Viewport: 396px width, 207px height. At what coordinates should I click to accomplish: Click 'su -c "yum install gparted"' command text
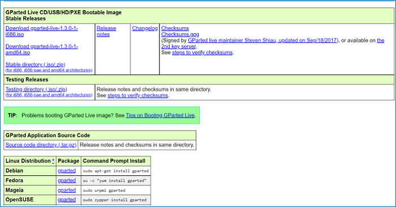click(115, 181)
